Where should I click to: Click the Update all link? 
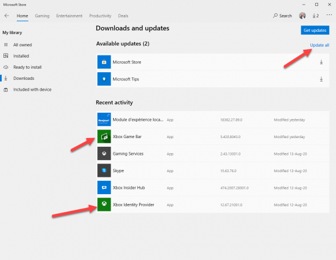pyautogui.click(x=320, y=45)
